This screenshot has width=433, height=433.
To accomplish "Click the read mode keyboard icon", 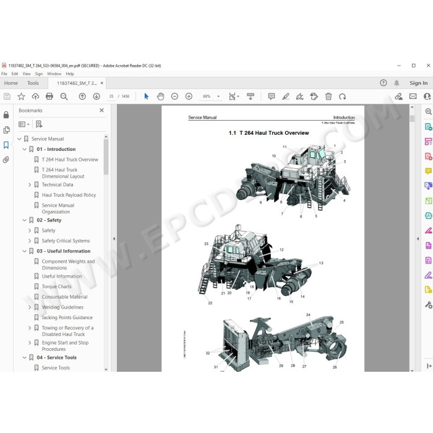I will click(251, 96).
